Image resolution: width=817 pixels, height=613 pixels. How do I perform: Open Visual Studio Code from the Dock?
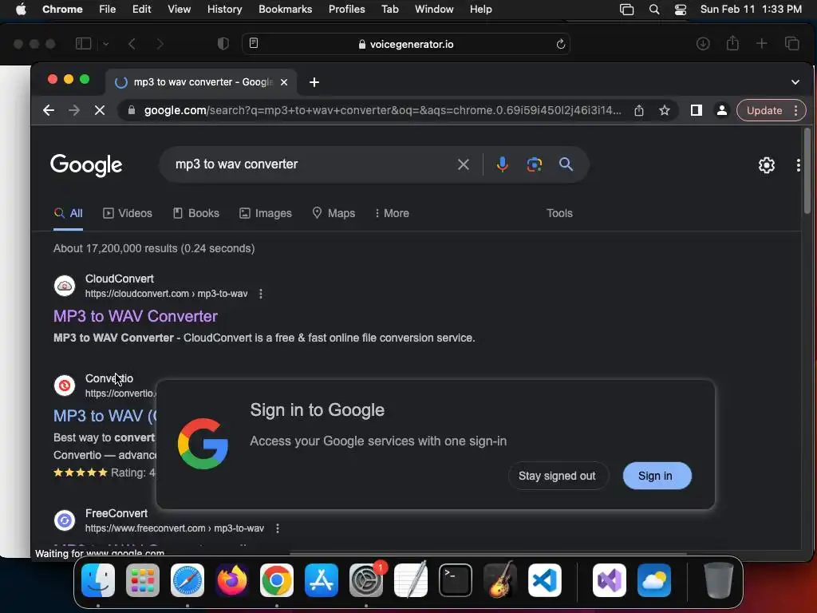pyautogui.click(x=544, y=580)
